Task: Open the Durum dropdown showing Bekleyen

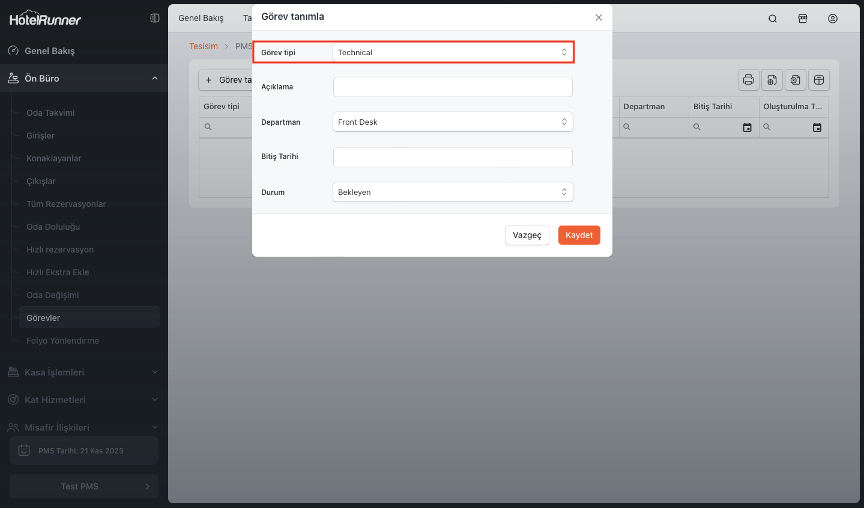Action: coord(453,192)
